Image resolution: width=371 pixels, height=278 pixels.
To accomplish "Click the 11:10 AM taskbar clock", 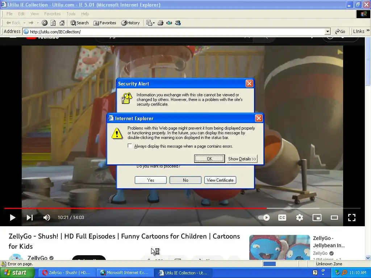I will tap(358, 273).
